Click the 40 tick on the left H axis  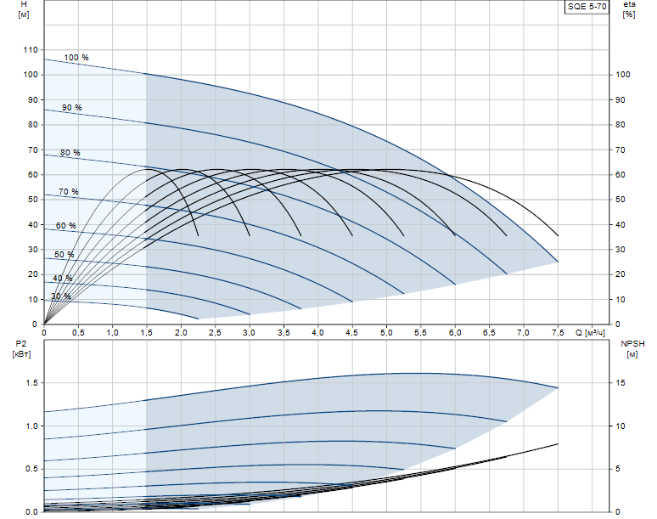click(33, 225)
